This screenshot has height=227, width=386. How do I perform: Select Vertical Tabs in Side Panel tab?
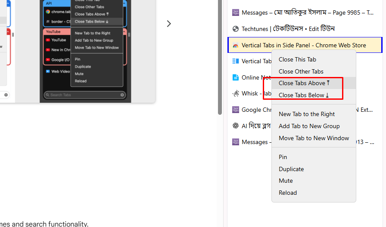305,45
